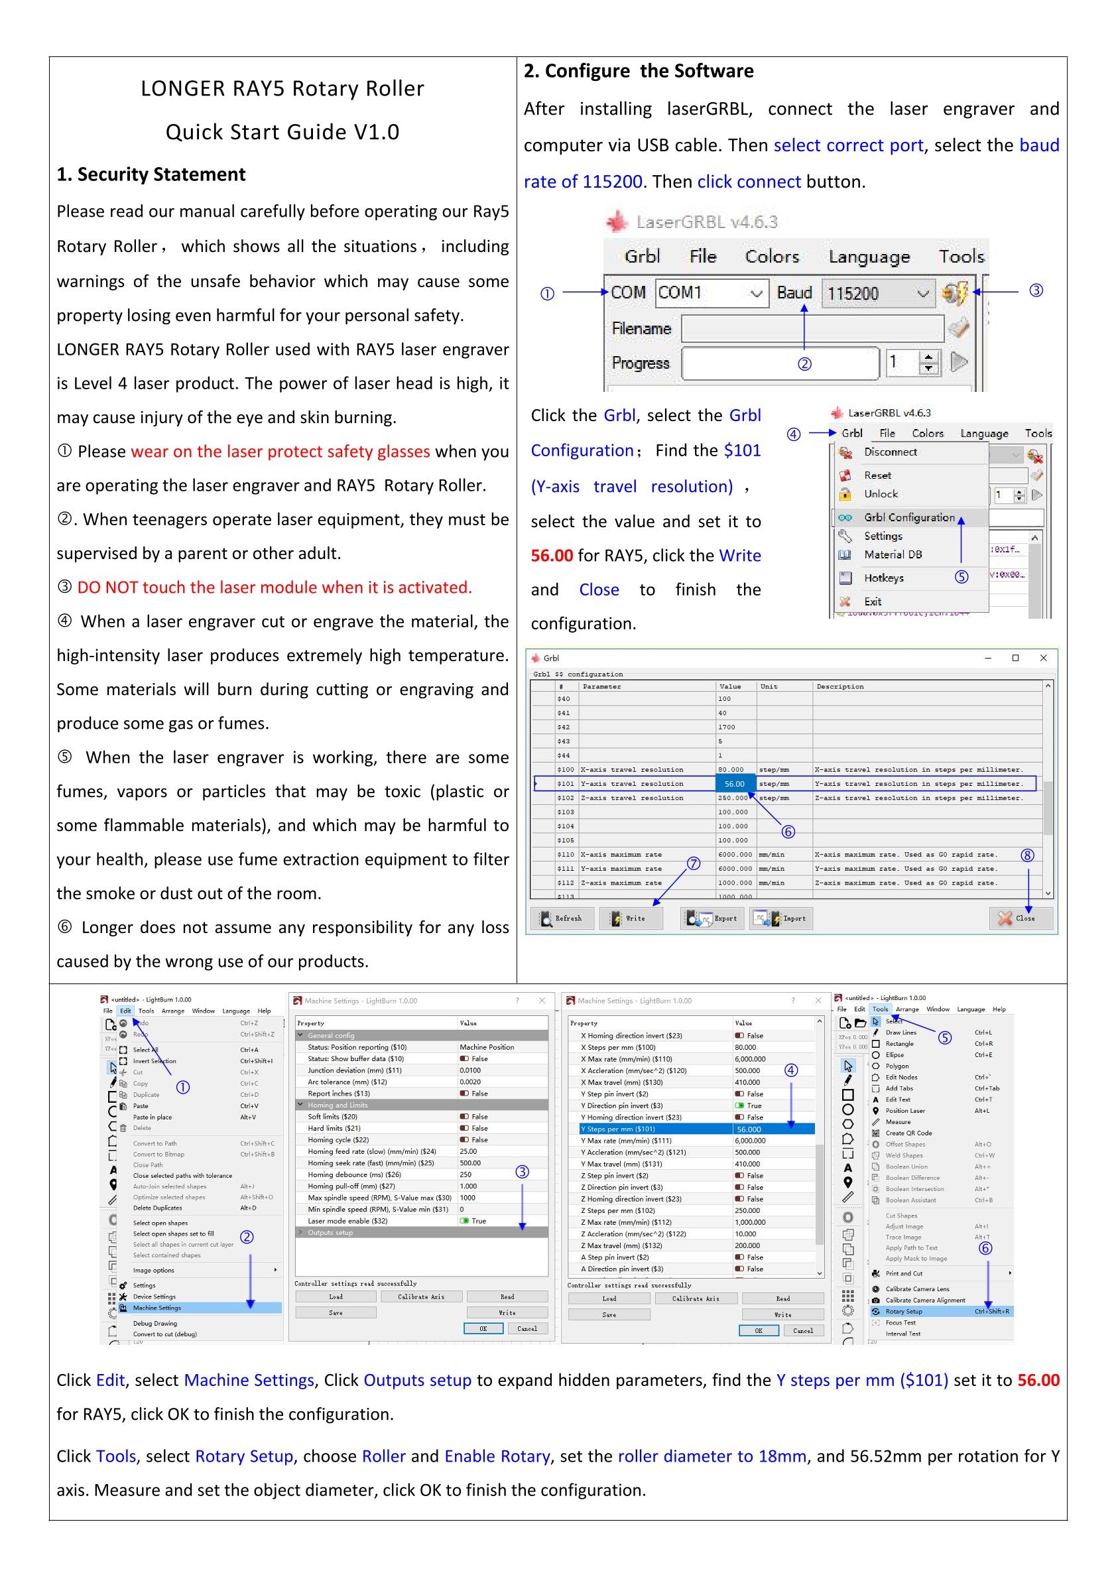The image size is (1116, 1579).
Task: Expand the Image options submenu arrow in the Edit menu
Action: click(276, 1270)
